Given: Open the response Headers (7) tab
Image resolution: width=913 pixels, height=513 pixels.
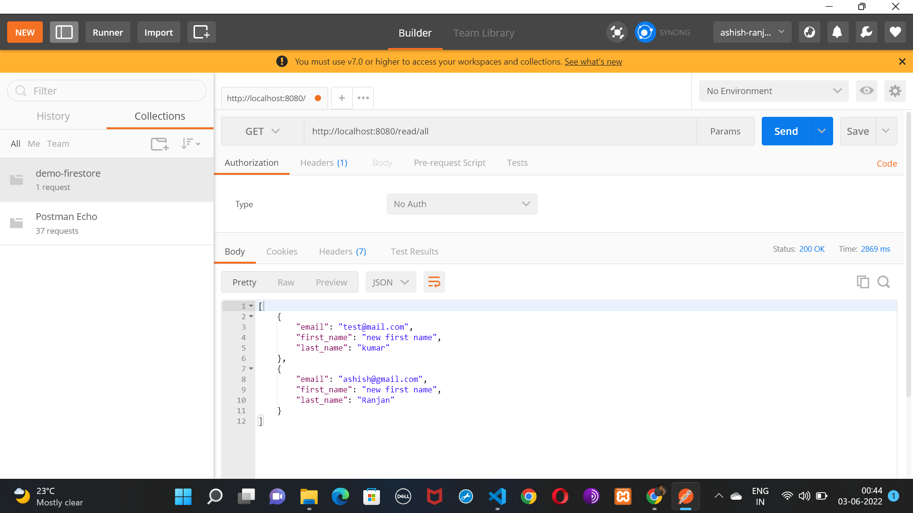Looking at the screenshot, I should coord(342,251).
